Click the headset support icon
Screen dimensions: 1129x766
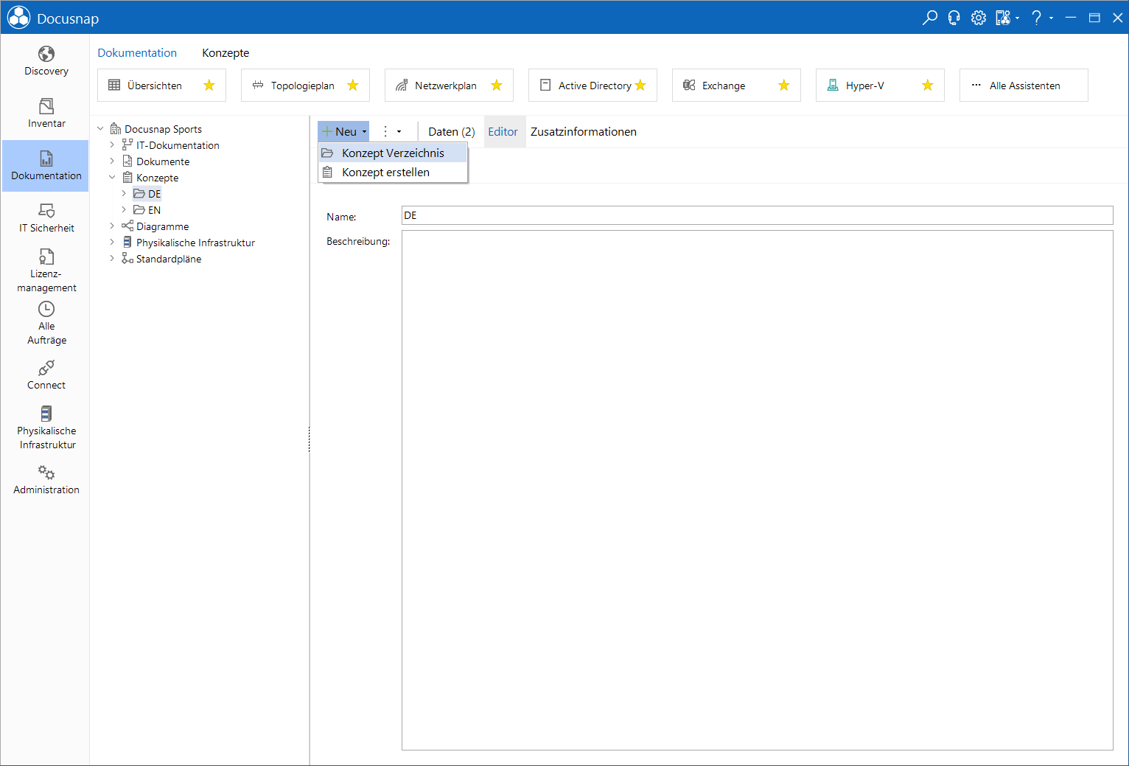pyautogui.click(x=954, y=18)
